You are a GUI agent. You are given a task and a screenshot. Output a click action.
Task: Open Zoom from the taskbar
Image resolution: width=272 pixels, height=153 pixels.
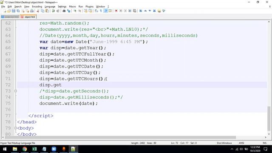[54, 149]
